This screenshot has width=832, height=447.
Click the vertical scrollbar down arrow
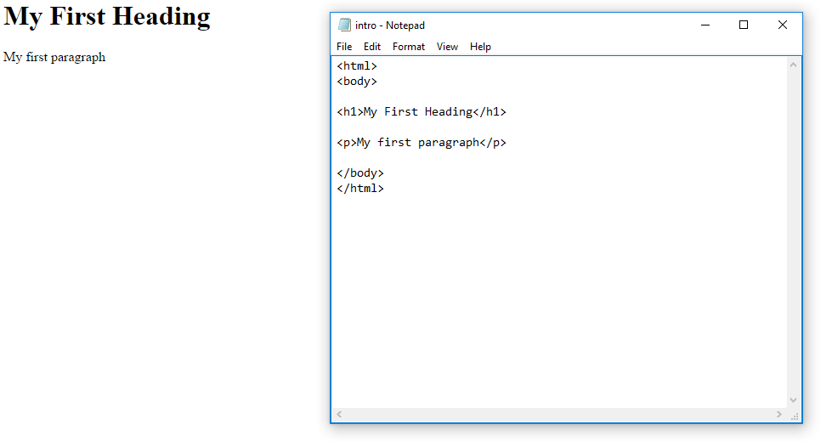(x=793, y=400)
